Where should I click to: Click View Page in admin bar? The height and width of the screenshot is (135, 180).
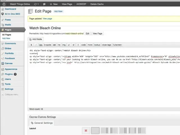[x=67, y=4]
